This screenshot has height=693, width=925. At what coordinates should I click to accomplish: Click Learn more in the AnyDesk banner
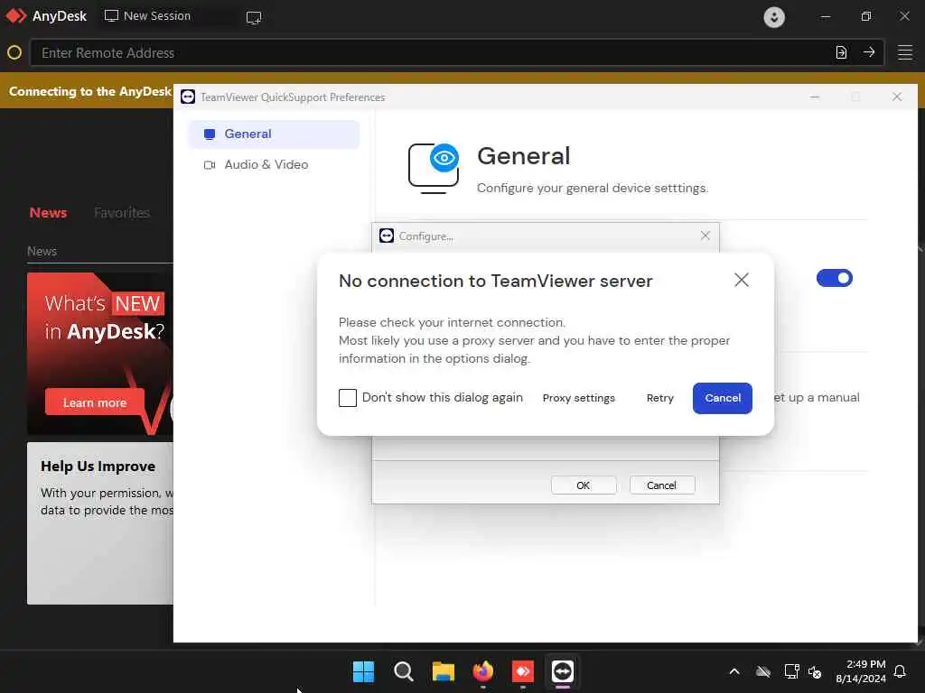[94, 402]
